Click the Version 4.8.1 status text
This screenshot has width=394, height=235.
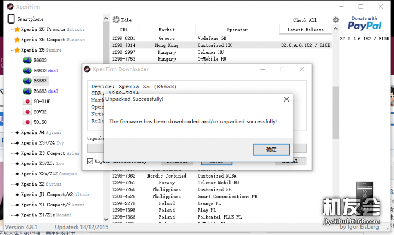(21, 227)
